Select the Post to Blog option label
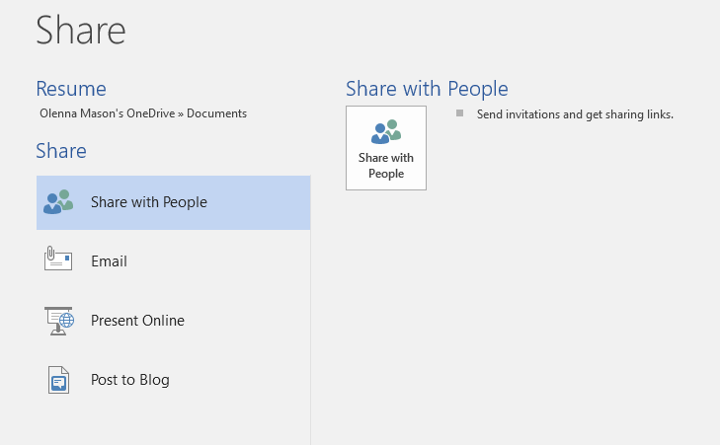The height and width of the screenshot is (445, 720). pos(129,380)
